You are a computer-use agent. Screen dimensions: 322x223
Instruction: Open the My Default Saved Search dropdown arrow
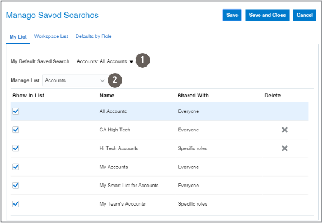[132, 61]
